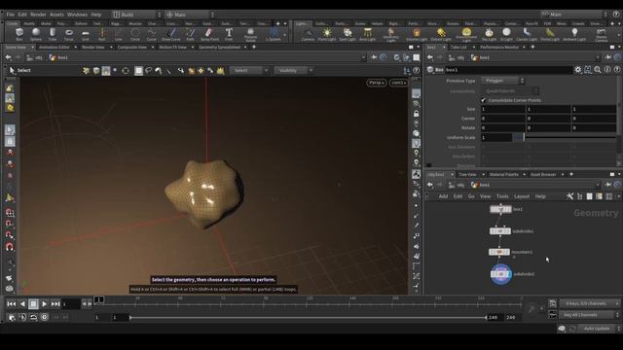Select the Draw Curve shelf tool
The width and height of the screenshot is (623, 350).
coord(171,35)
